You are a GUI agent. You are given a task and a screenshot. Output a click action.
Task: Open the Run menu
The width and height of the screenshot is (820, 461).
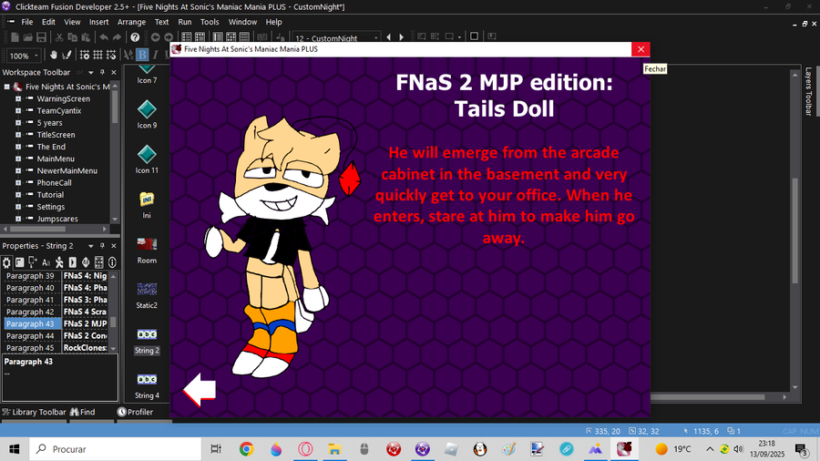[x=185, y=22]
